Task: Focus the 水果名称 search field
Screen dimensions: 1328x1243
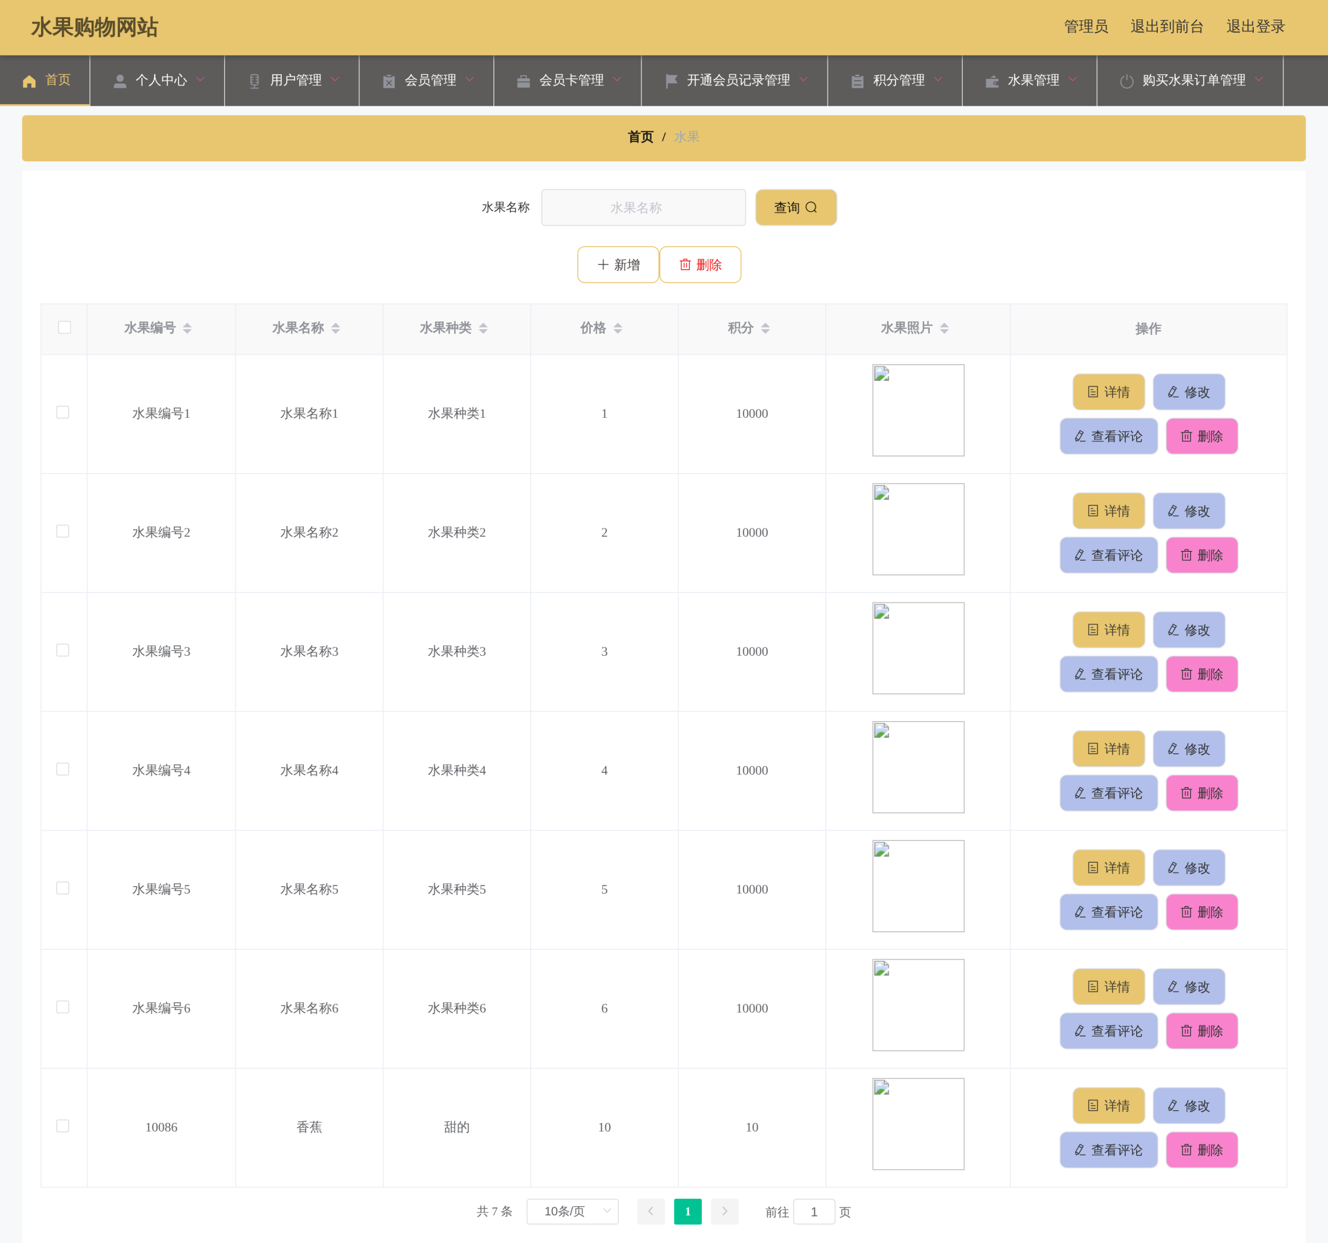Action: click(643, 208)
